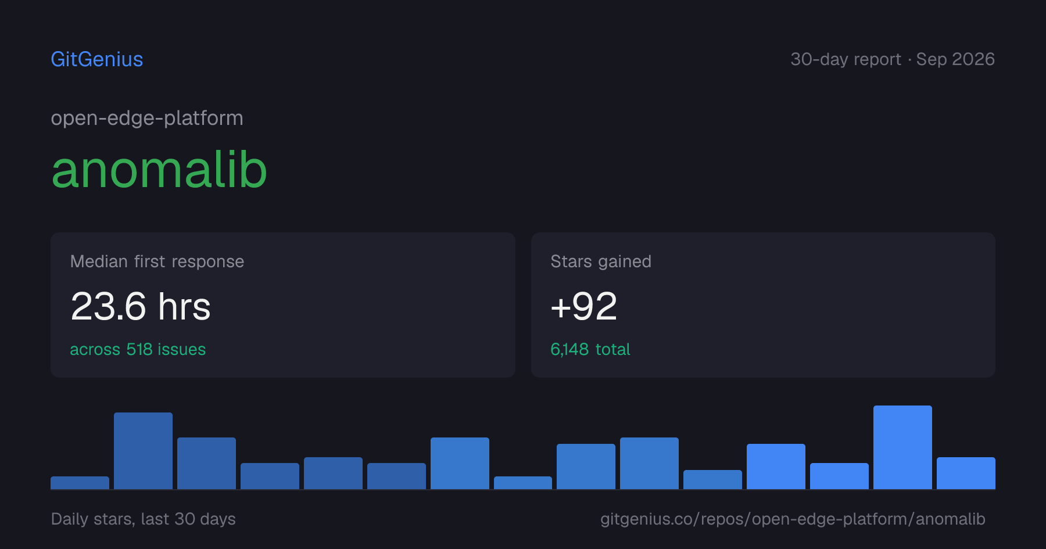
Task: Select the shortest bar in the chart's middle
Action: (x=523, y=483)
